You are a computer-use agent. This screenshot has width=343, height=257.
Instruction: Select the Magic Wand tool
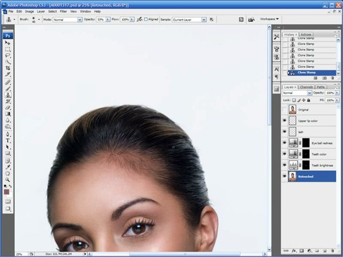[8, 62]
